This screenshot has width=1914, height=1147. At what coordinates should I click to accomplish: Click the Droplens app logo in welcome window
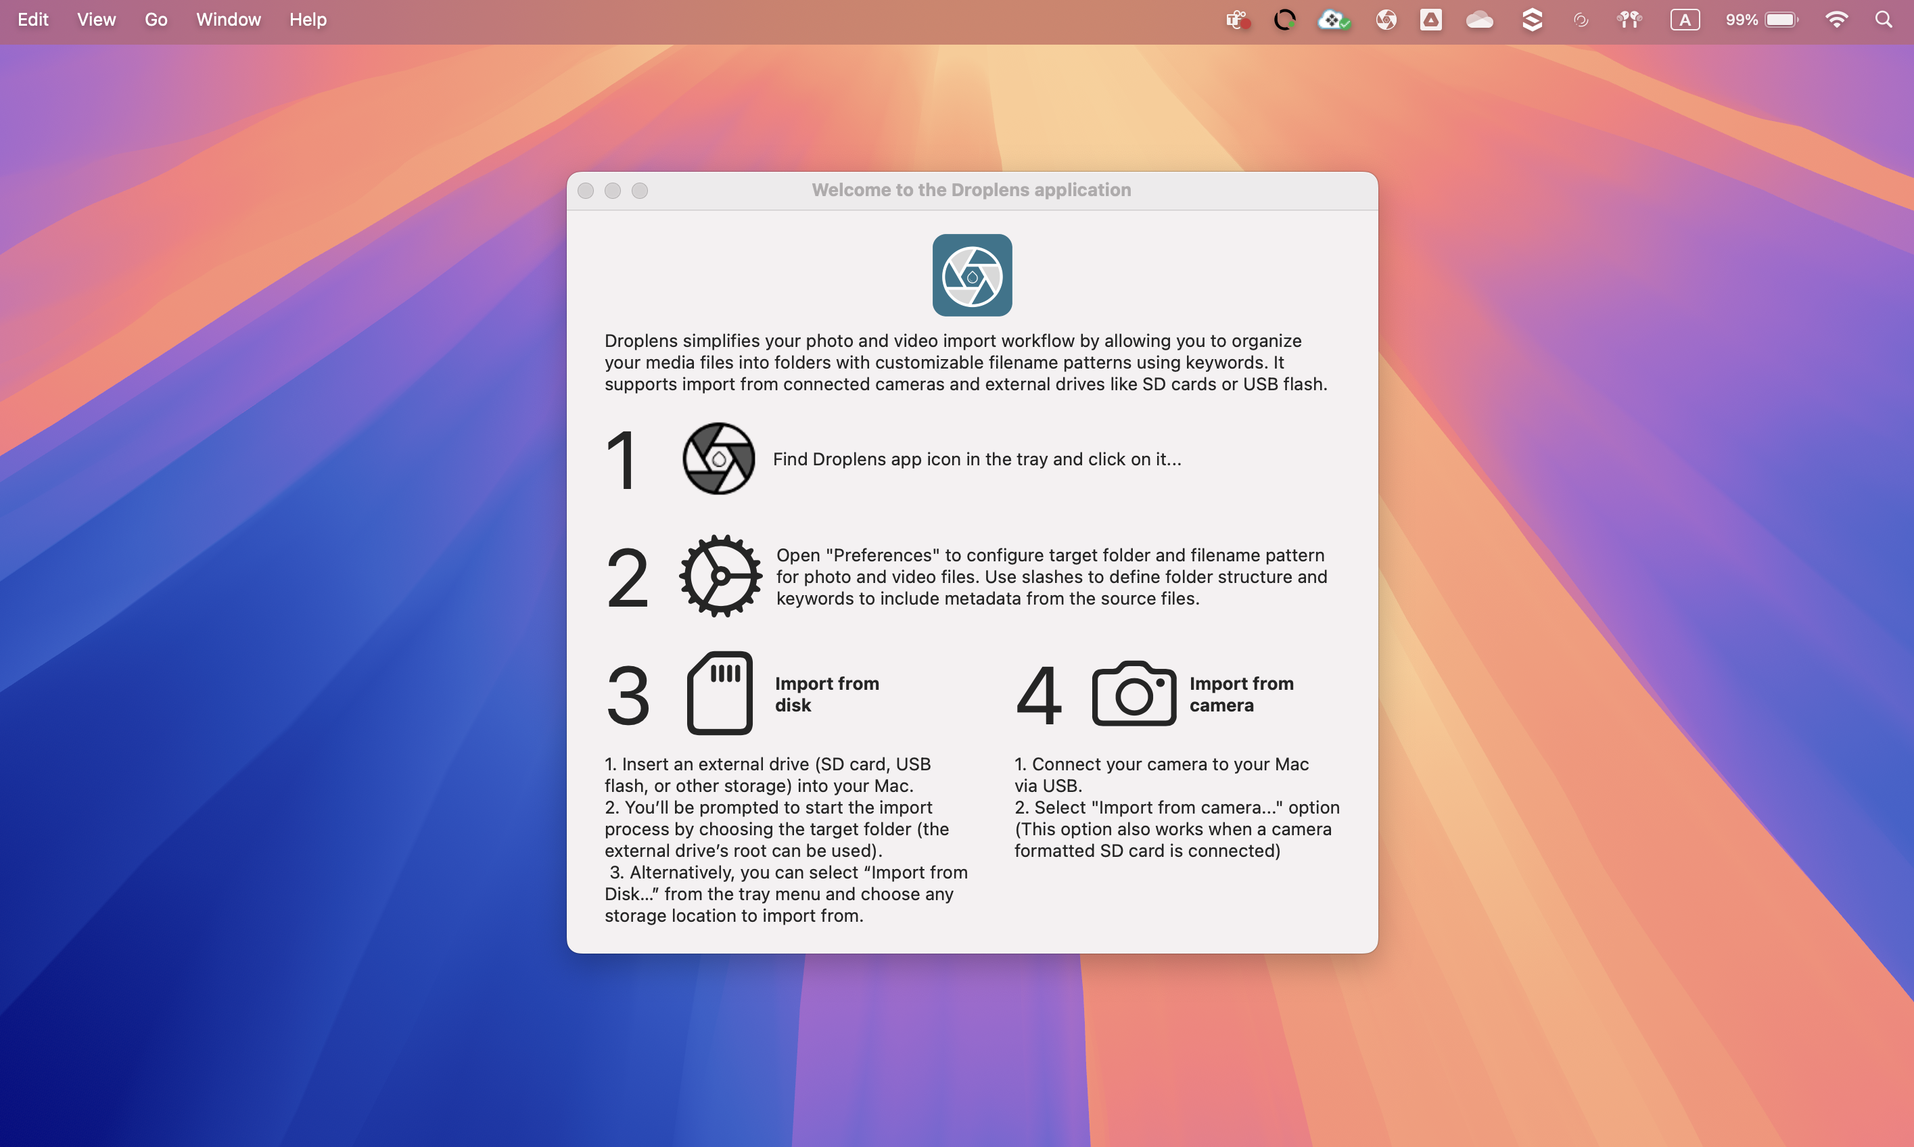(x=971, y=275)
